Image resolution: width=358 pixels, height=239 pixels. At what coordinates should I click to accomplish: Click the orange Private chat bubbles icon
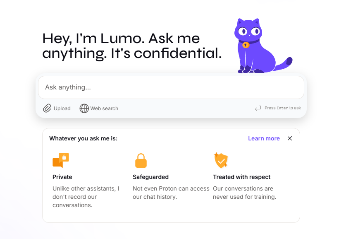point(61,160)
